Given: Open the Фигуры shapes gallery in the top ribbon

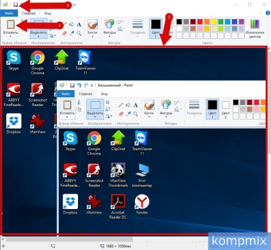Looking at the screenshot, I should pyautogui.click(x=109, y=28).
